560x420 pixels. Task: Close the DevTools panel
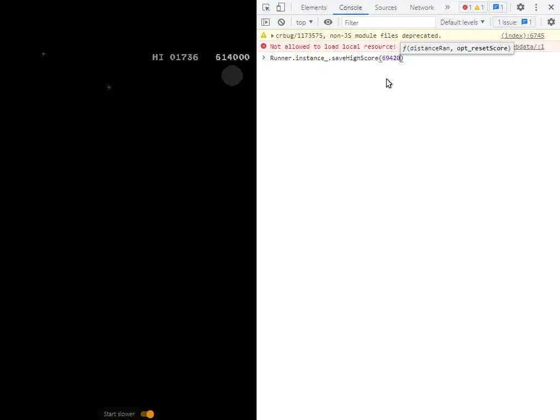pos(551,7)
